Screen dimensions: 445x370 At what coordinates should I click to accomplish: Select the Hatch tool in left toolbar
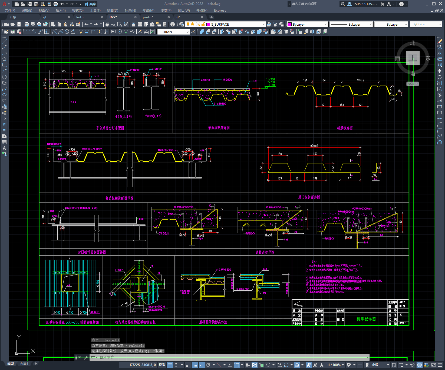[4, 124]
